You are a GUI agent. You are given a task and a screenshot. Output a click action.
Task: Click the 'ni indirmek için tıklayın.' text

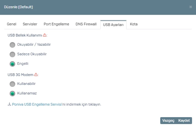click(81, 104)
